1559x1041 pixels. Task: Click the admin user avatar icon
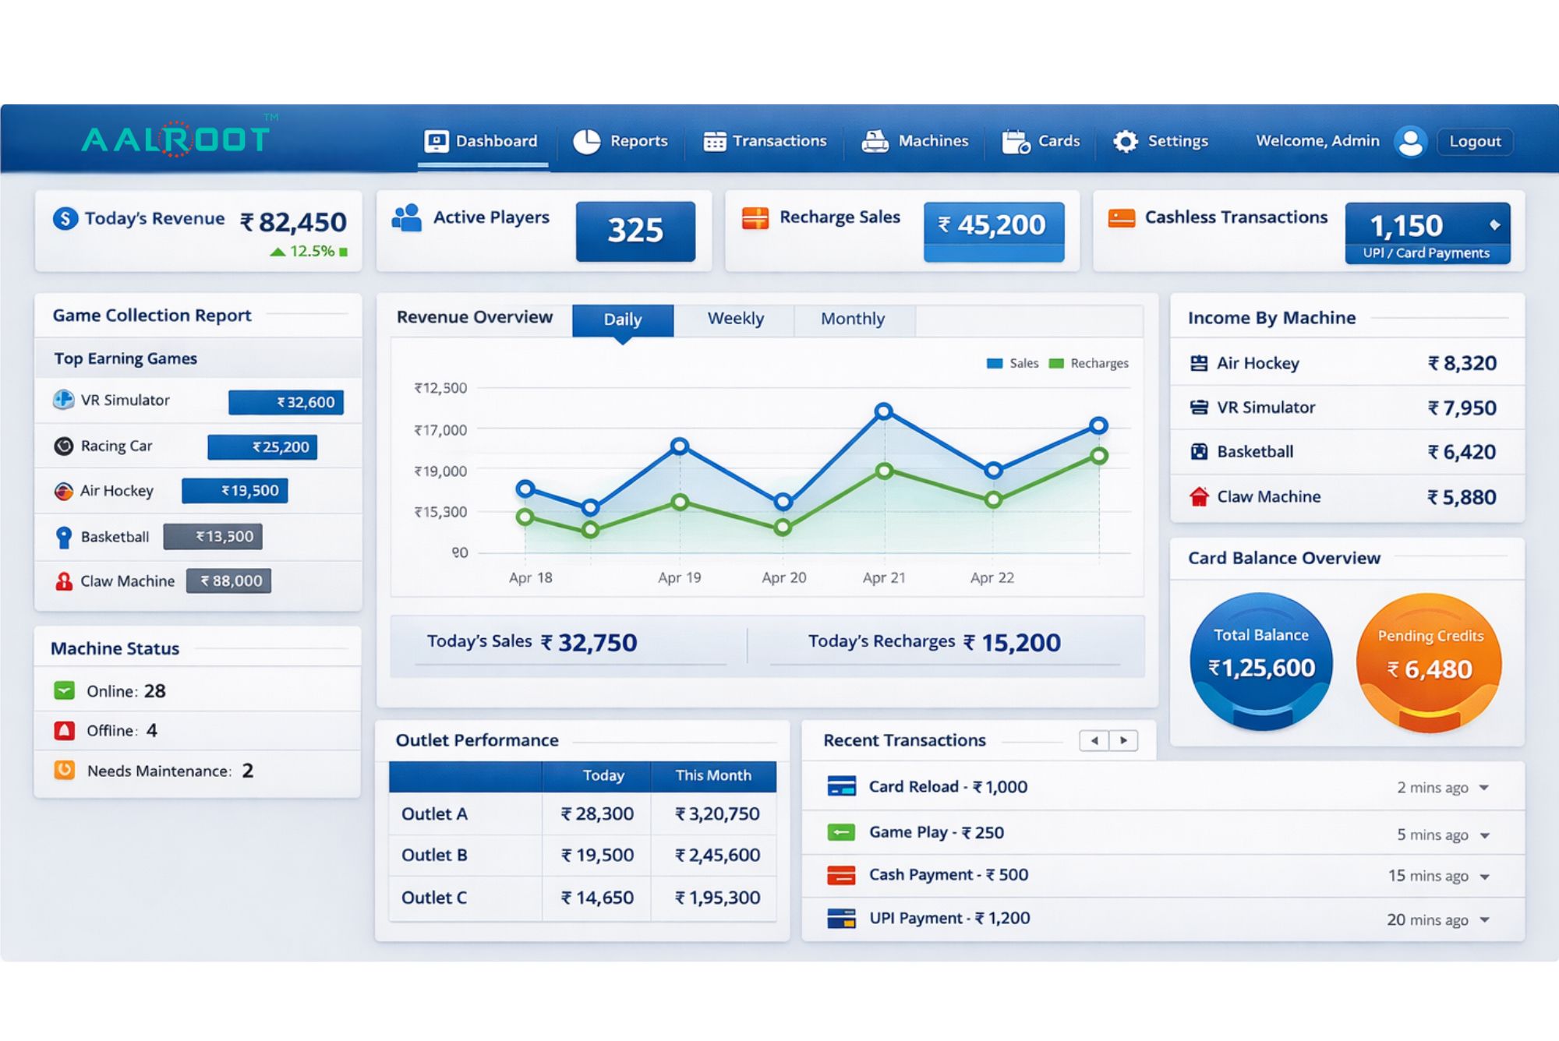pyautogui.click(x=1410, y=141)
